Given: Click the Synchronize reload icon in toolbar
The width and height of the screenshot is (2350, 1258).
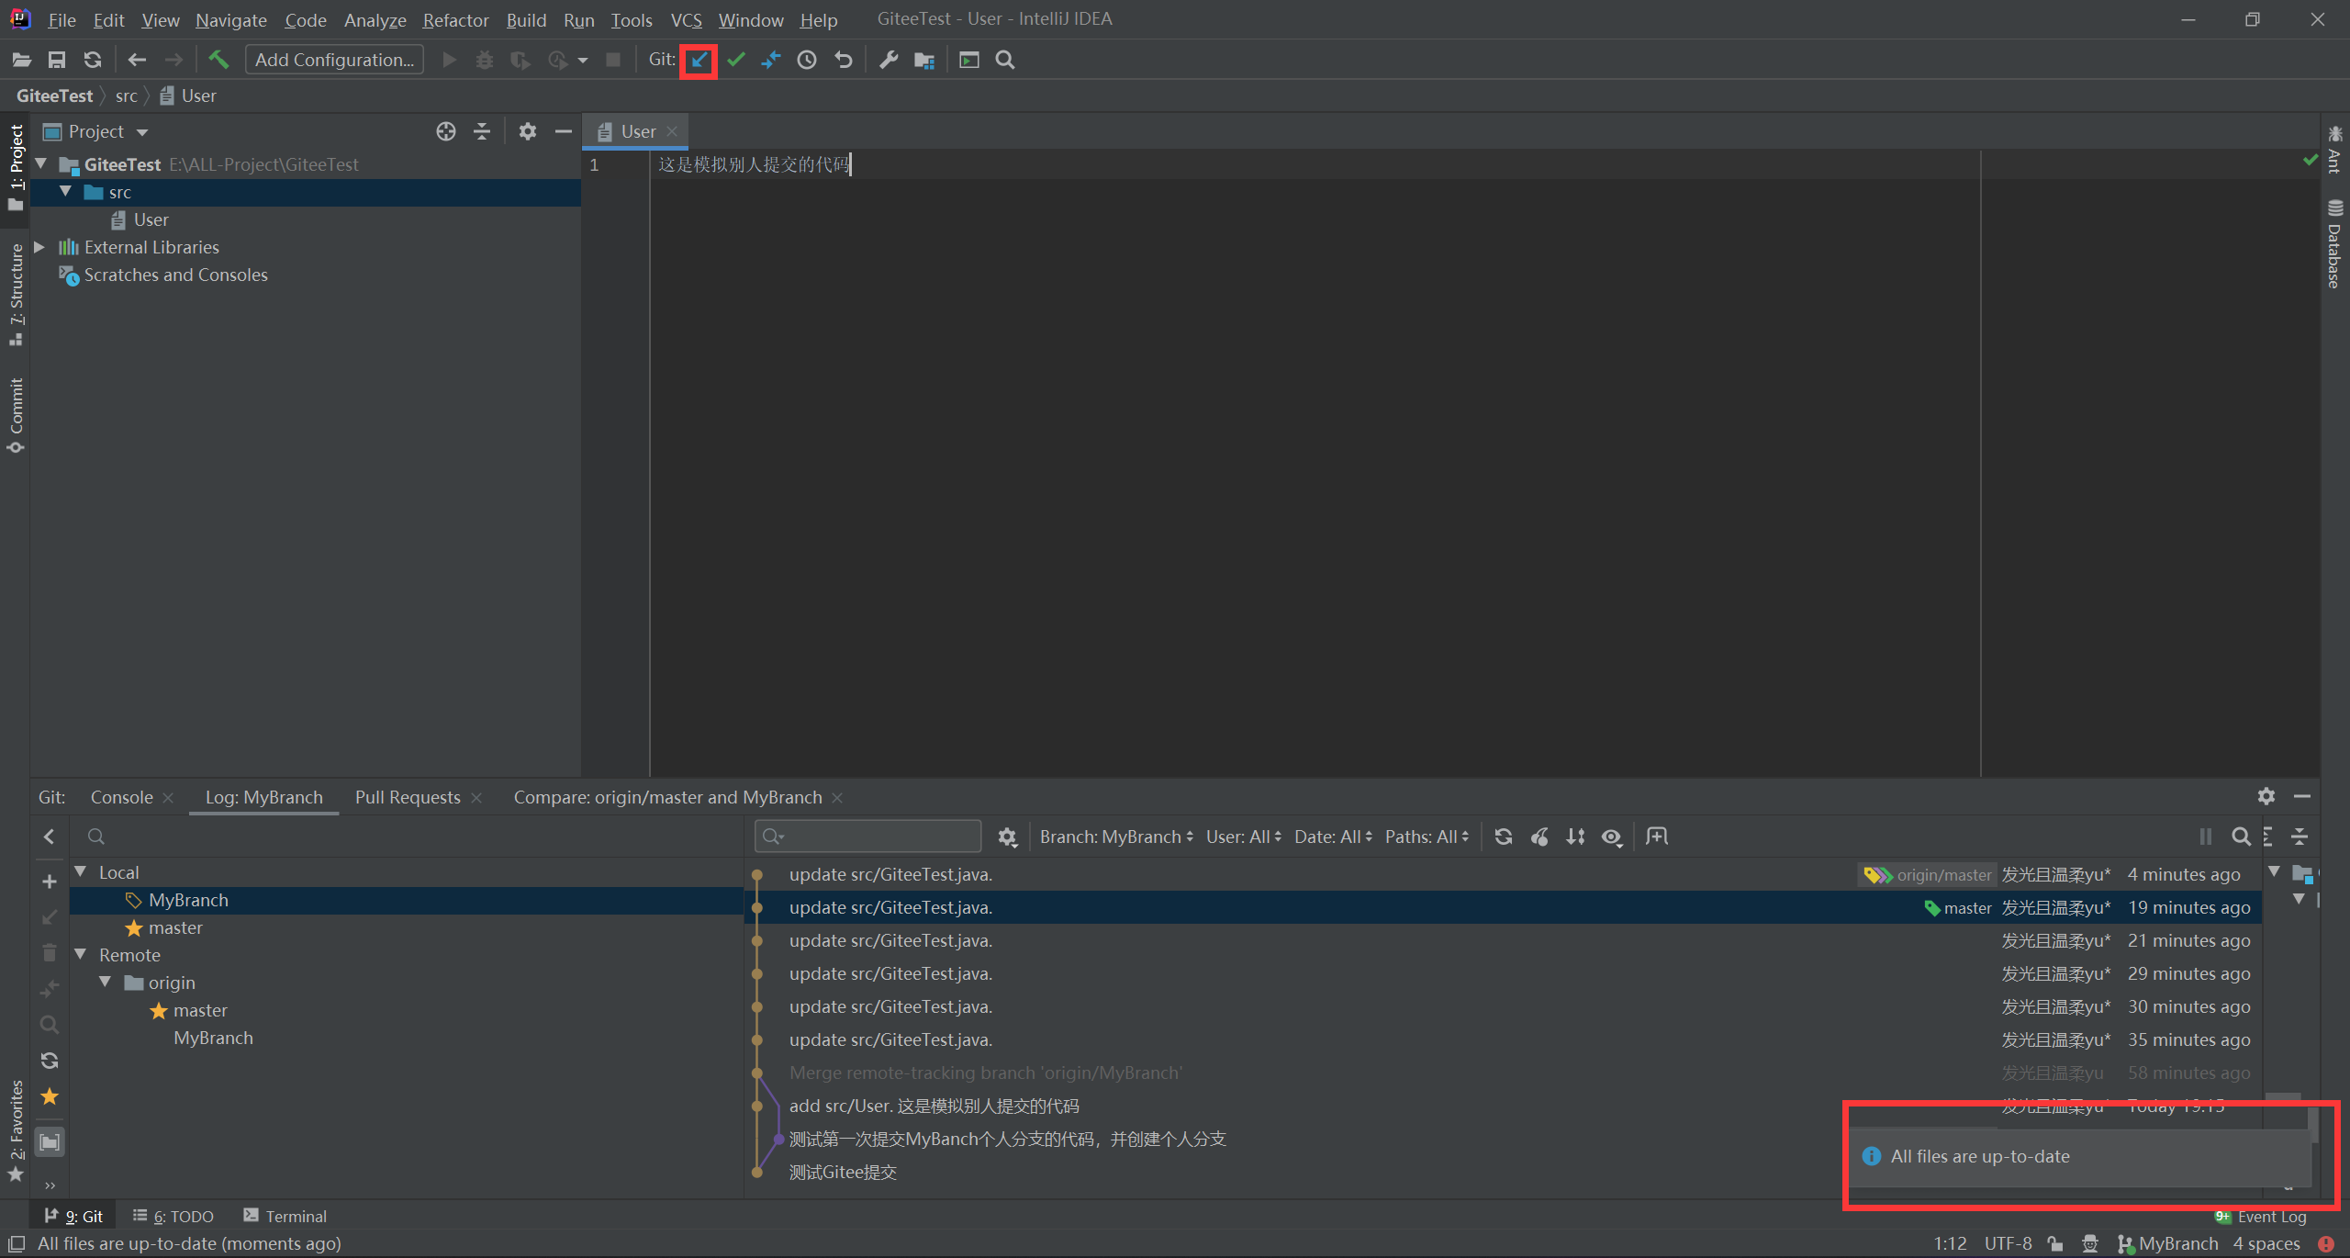Looking at the screenshot, I should (93, 61).
